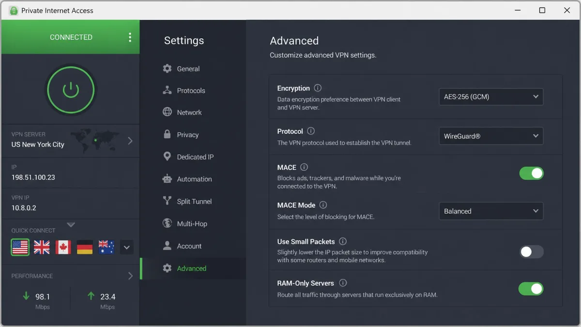This screenshot has height=327, width=581.
Task: Expand the Performance section chevron
Action: point(130,276)
